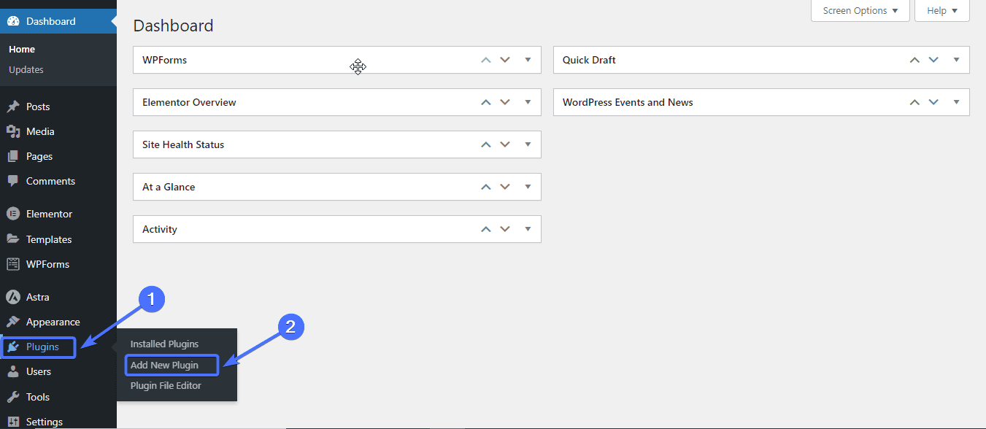Click the Posts pushpin icon
The height and width of the screenshot is (429, 986).
click(13, 107)
